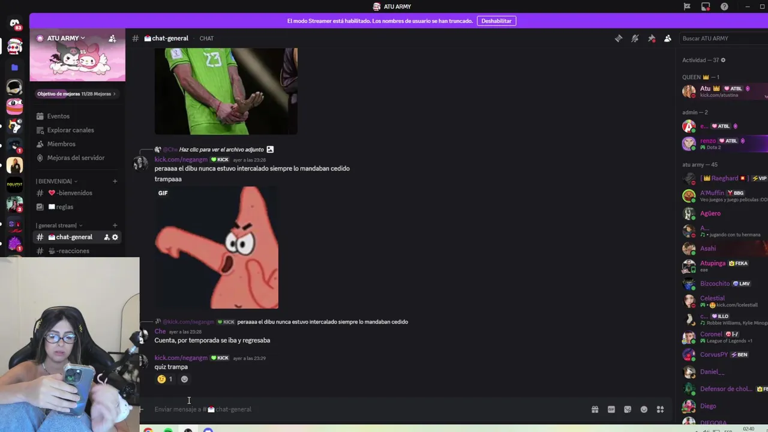Open the sticker picker icon
The height and width of the screenshot is (432, 768).
point(628,409)
